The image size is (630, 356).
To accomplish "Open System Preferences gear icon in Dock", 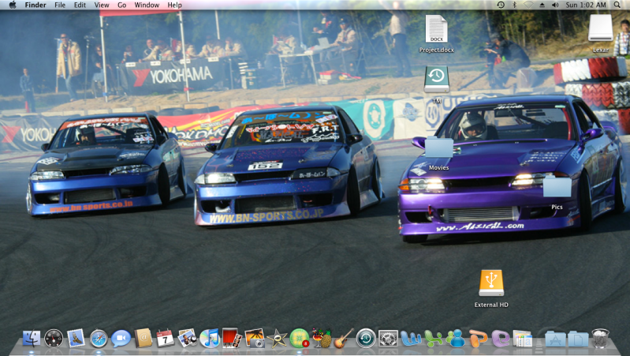I will pyautogui.click(x=388, y=339).
